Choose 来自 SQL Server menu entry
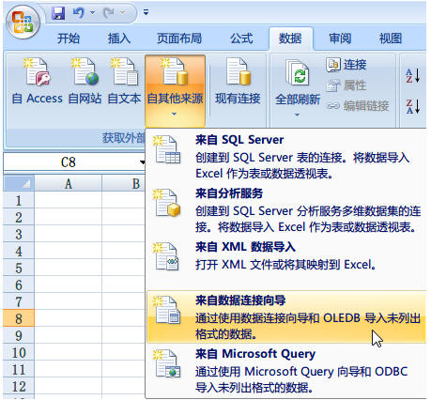Viewport: 431px width, 400px height. click(x=286, y=156)
